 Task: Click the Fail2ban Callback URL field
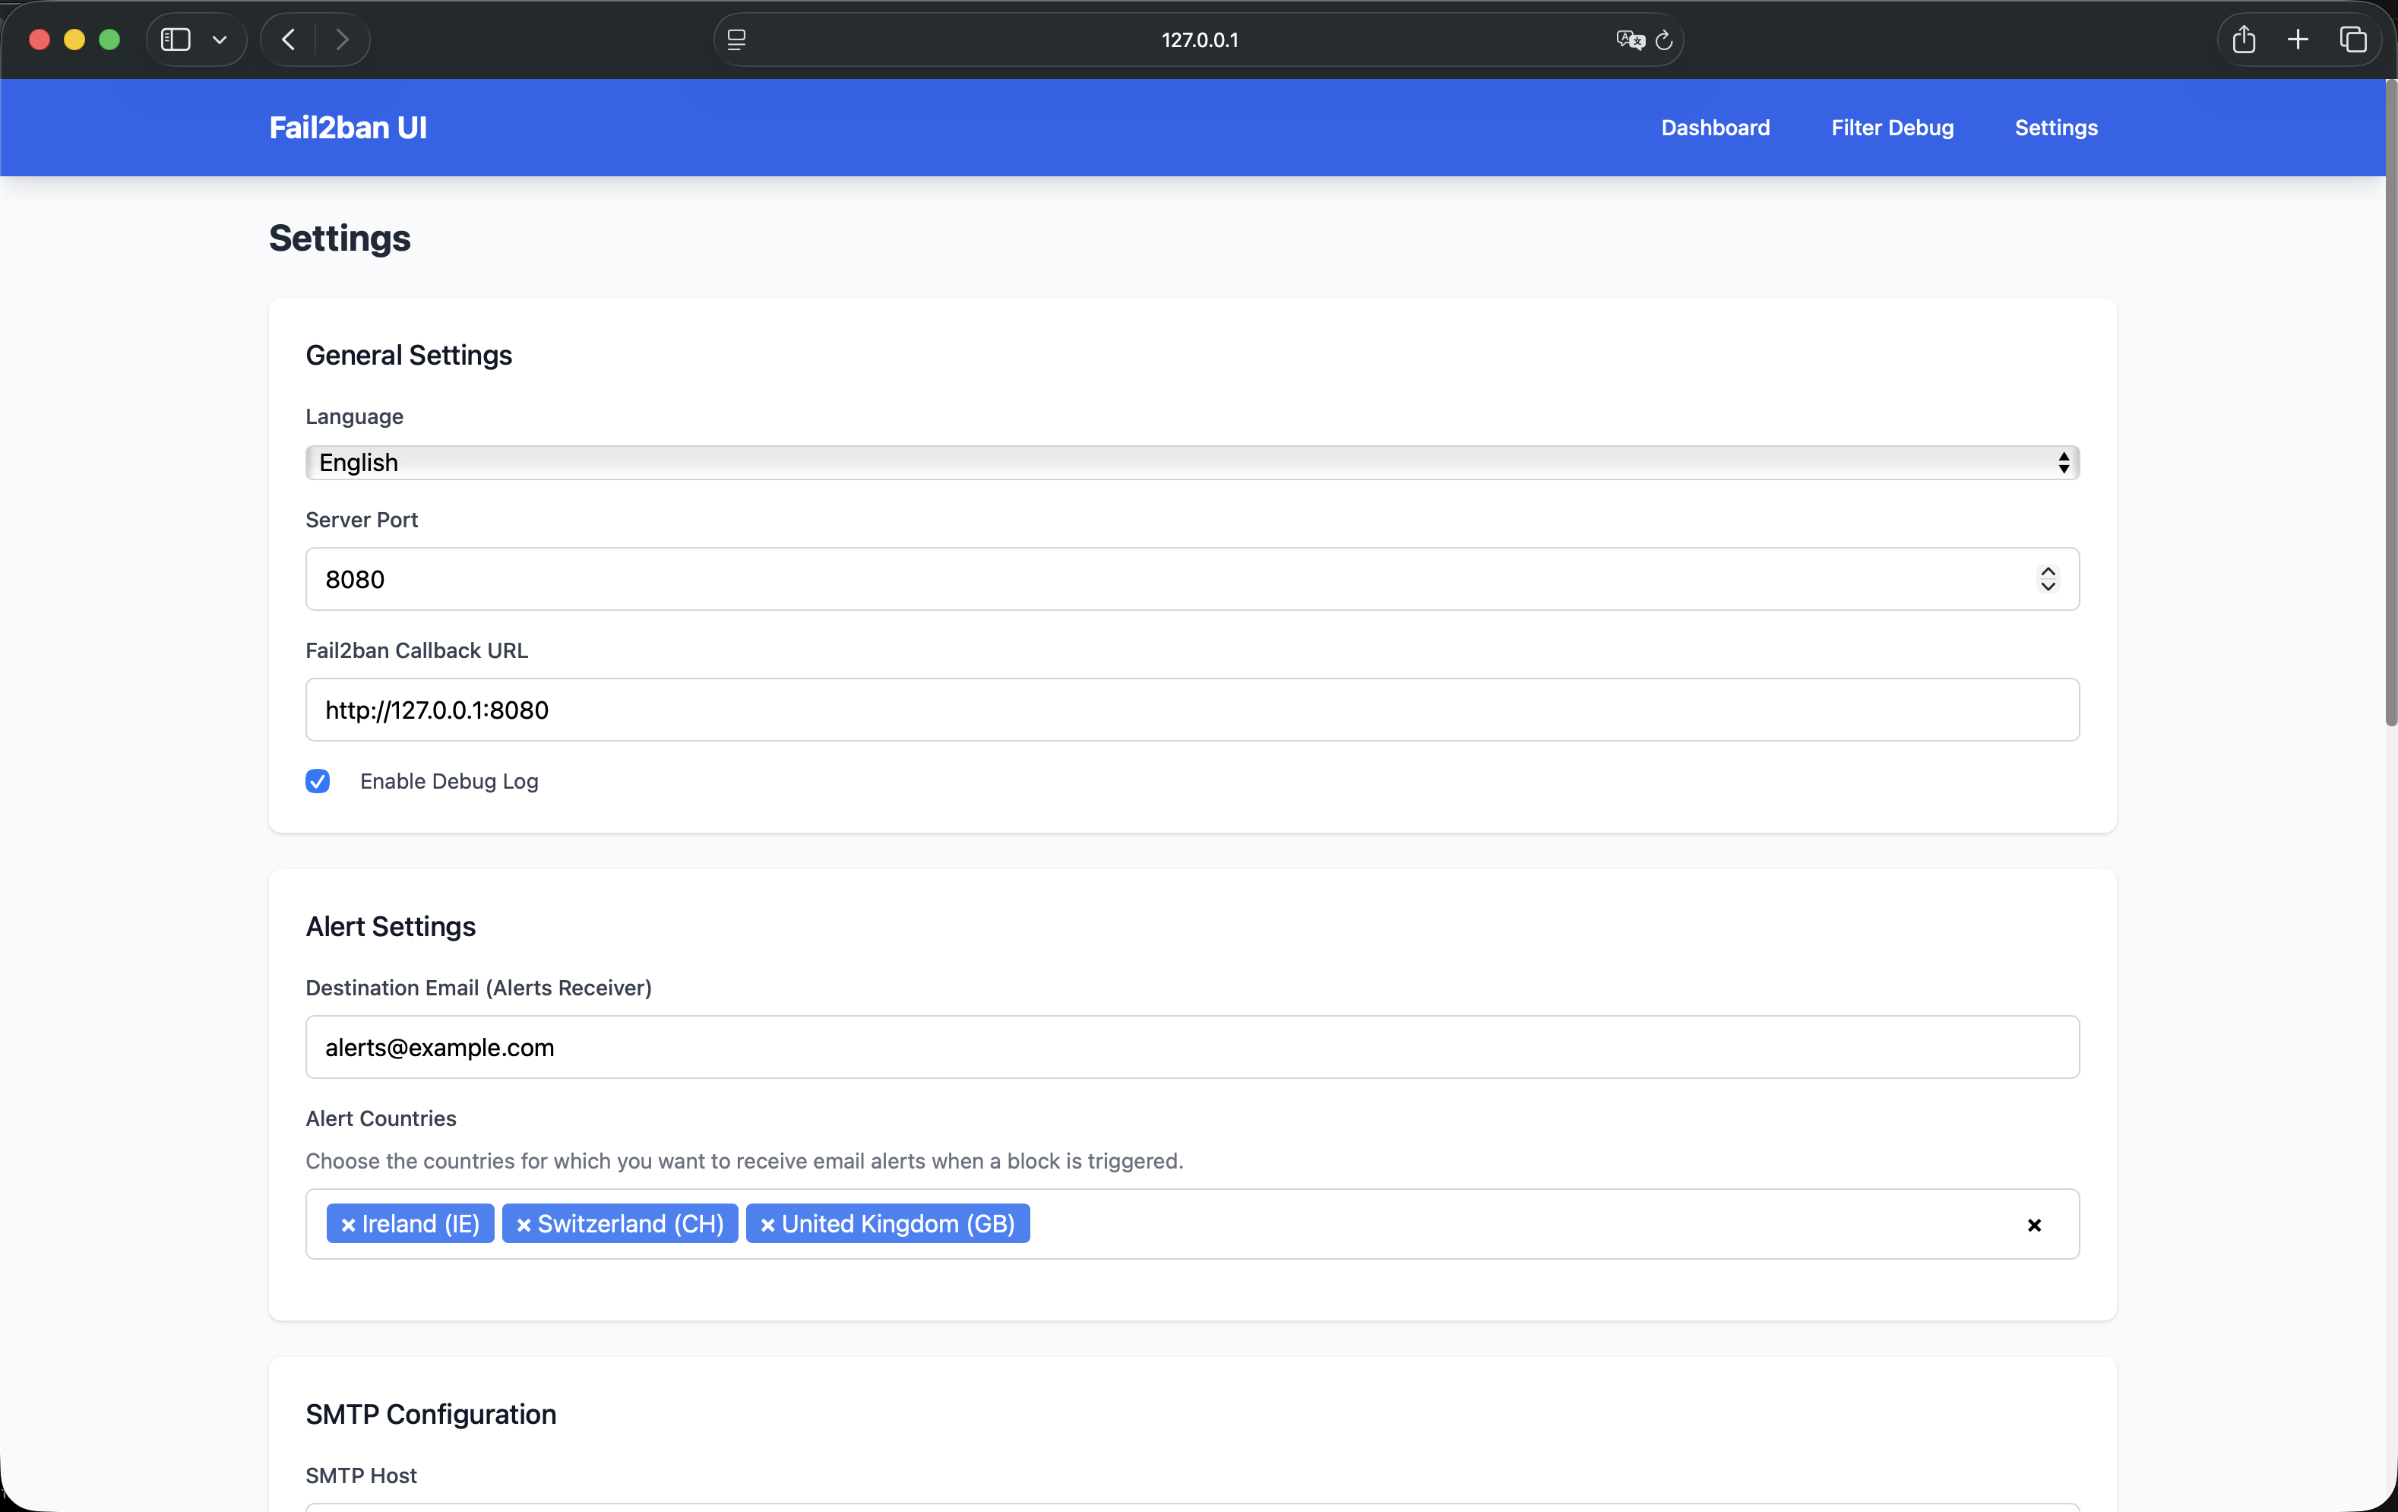[x=1192, y=709]
